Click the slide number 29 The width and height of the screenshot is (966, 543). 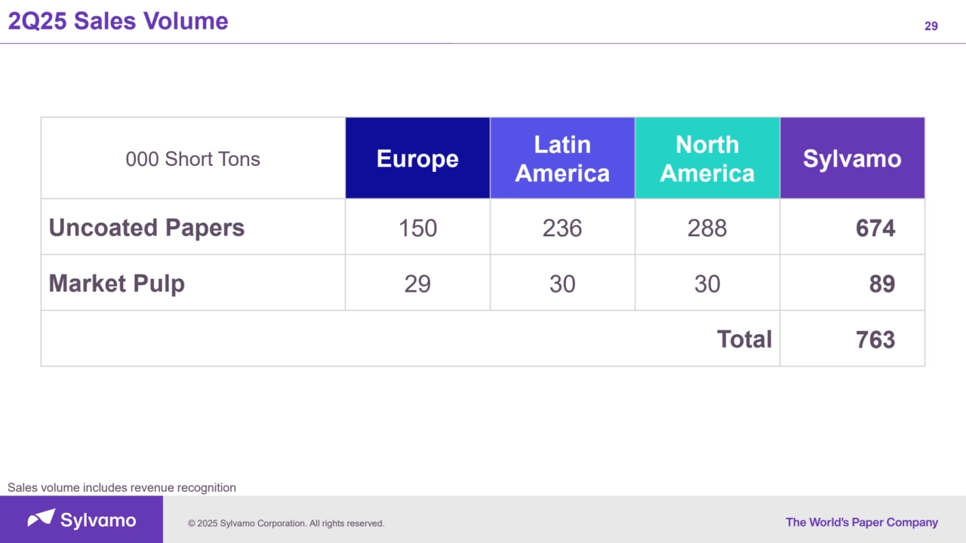931,26
